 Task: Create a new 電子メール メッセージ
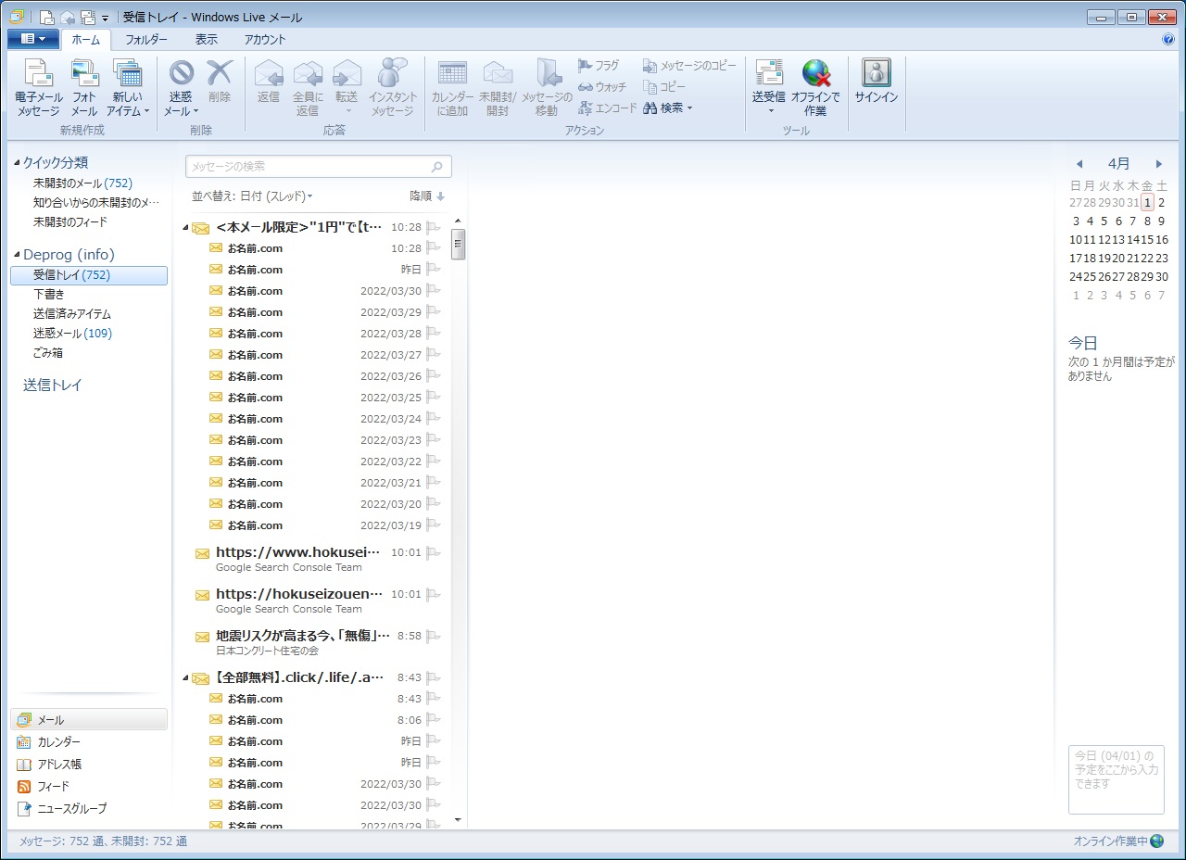pyautogui.click(x=38, y=88)
